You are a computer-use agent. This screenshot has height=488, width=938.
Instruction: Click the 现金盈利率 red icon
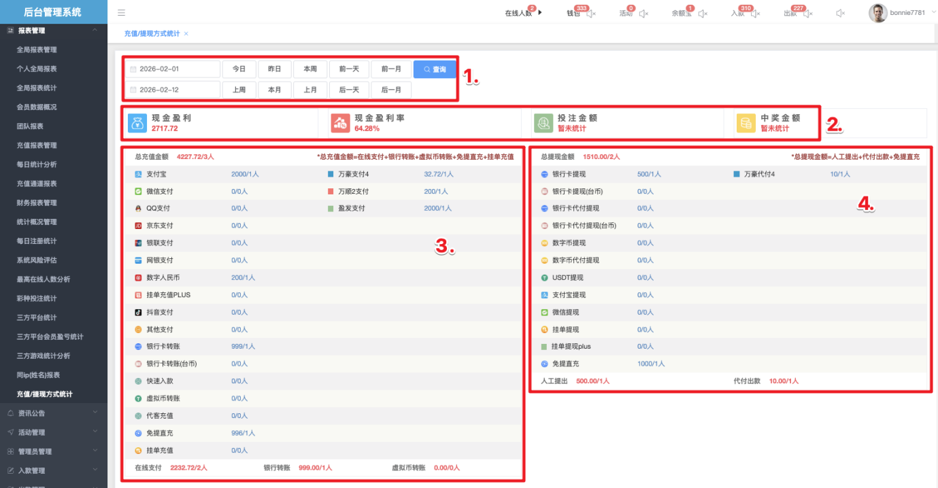pyautogui.click(x=340, y=123)
